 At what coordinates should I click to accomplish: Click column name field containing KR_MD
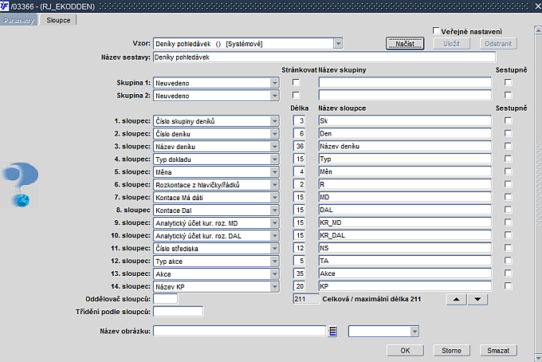click(x=405, y=222)
